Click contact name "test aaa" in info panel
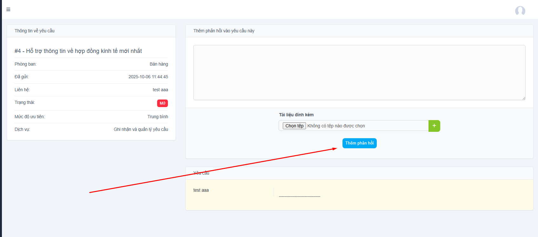Image resolution: width=538 pixels, height=237 pixels. 160,90
